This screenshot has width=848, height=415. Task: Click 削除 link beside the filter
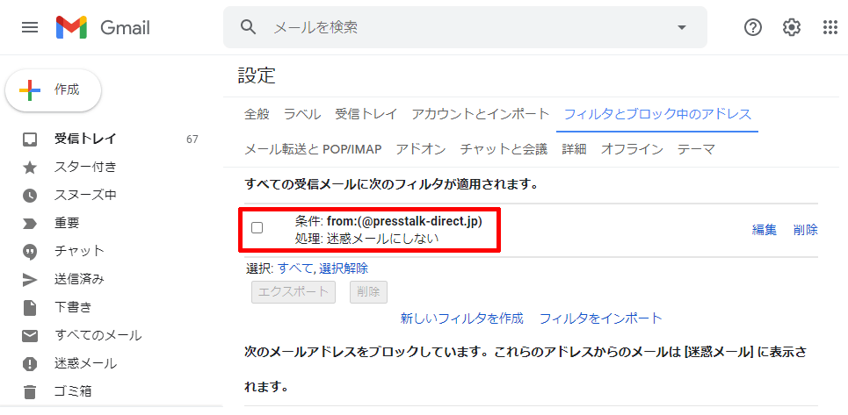[x=806, y=230]
